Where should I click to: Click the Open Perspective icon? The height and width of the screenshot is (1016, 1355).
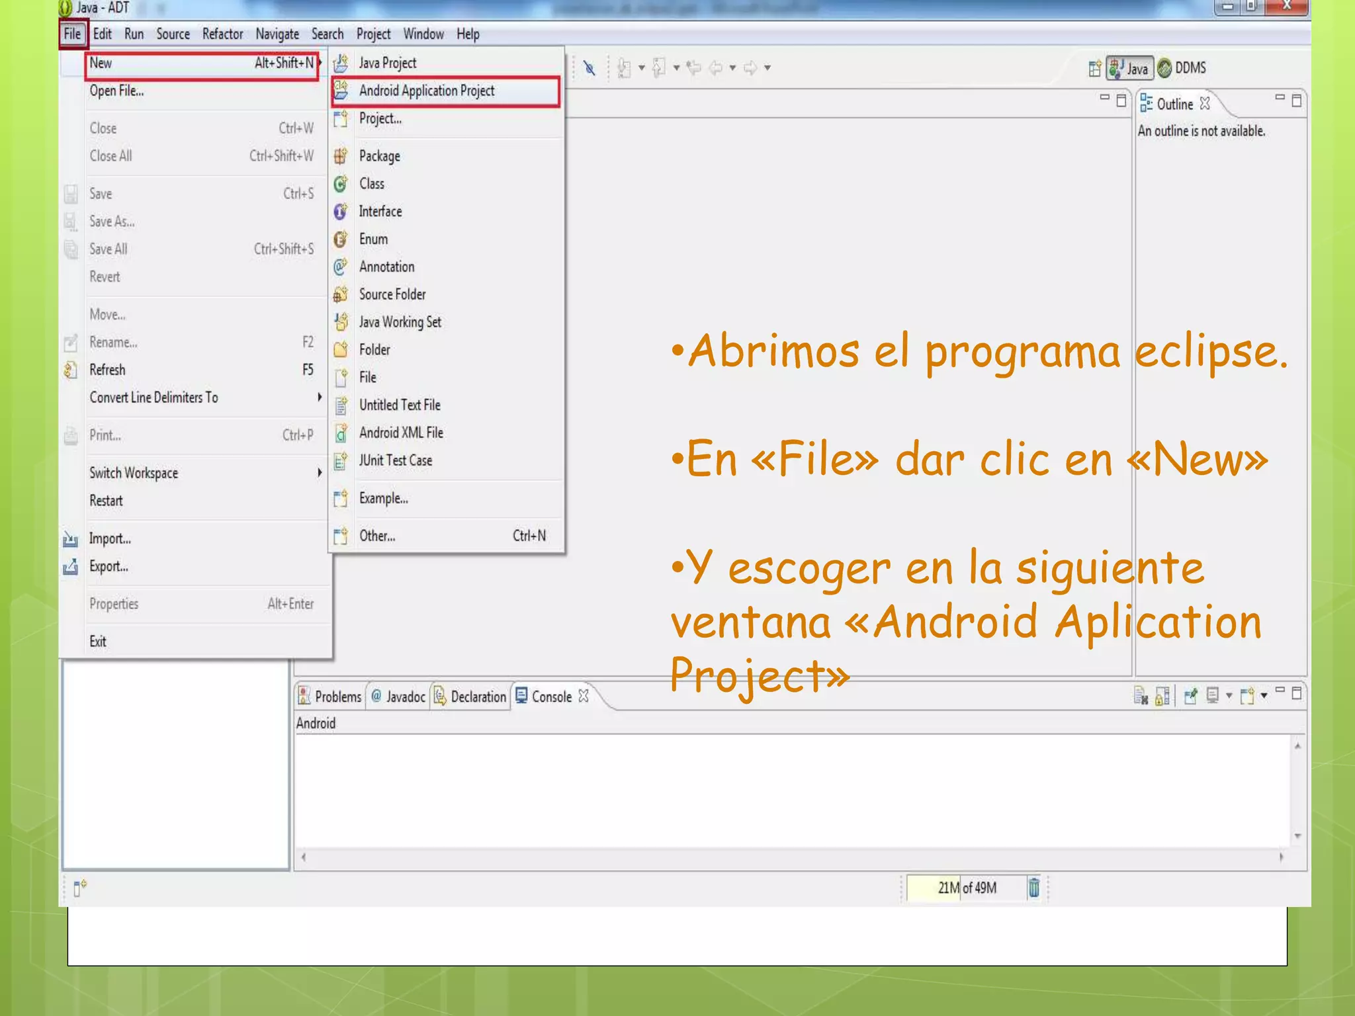[x=1094, y=68]
